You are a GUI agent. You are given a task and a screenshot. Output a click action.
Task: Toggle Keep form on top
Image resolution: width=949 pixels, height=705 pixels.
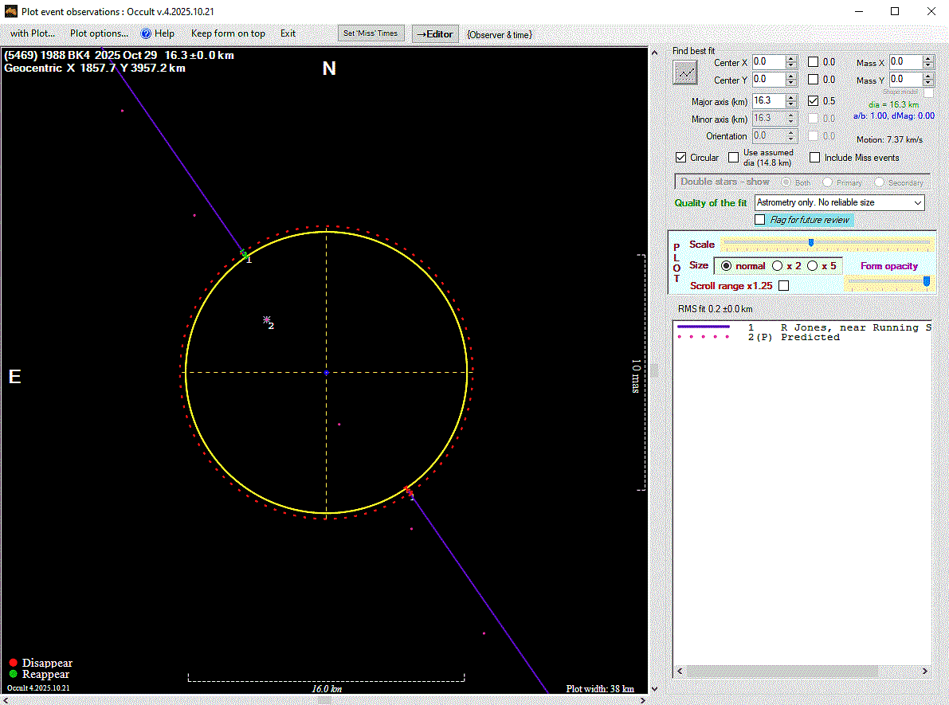point(228,33)
